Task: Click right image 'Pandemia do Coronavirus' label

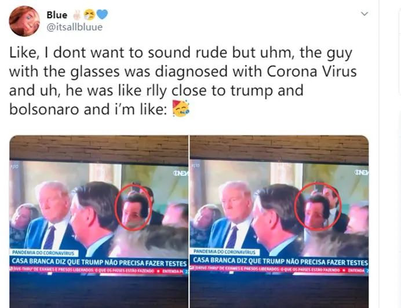Action: click(x=224, y=252)
